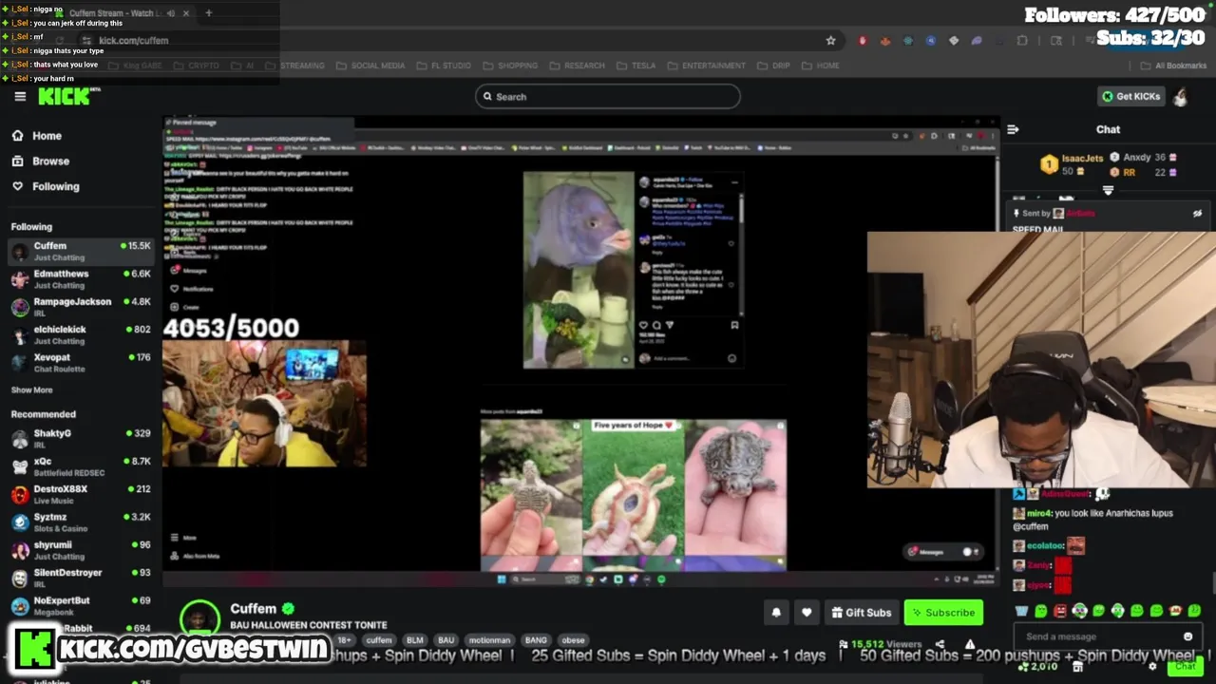Image resolution: width=1216 pixels, height=684 pixels.
Task: Expand the chat leaderboard chevron
Action: [1108, 190]
